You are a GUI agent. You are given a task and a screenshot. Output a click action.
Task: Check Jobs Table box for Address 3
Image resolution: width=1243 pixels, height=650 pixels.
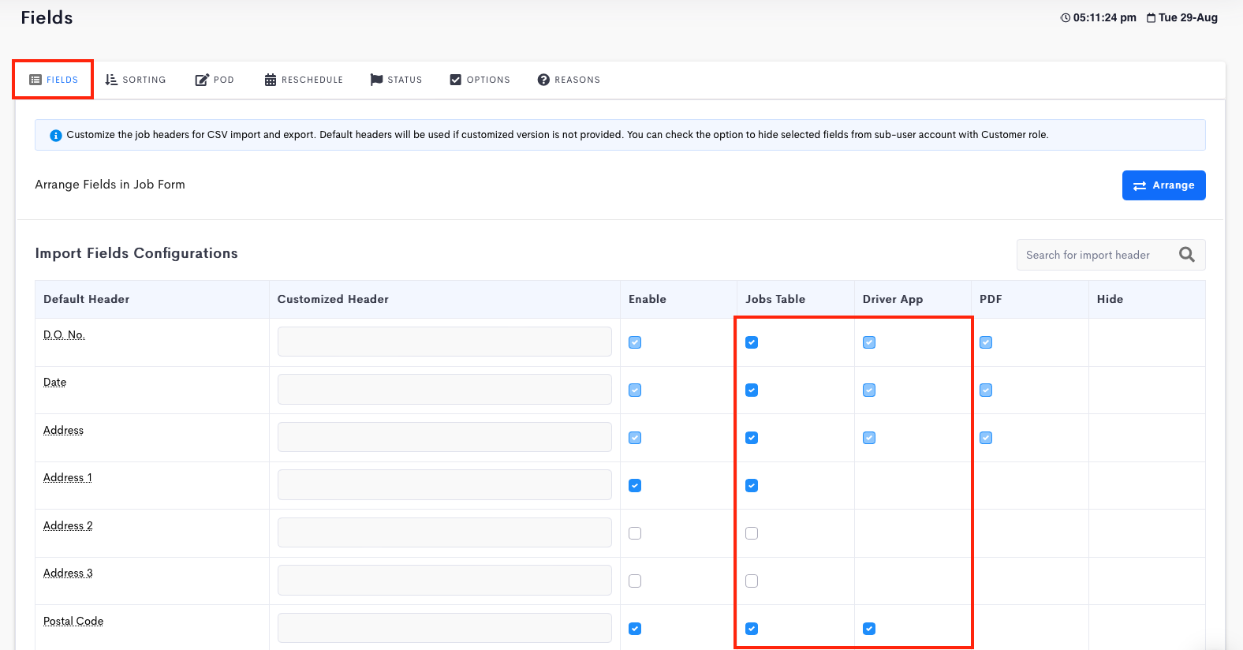752,581
